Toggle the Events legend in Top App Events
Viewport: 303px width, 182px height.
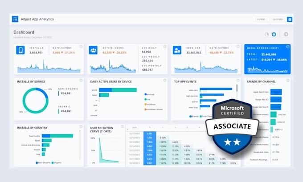pos(194,117)
